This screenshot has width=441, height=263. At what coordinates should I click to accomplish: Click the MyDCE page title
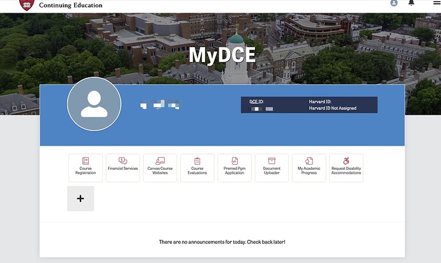coord(222,55)
